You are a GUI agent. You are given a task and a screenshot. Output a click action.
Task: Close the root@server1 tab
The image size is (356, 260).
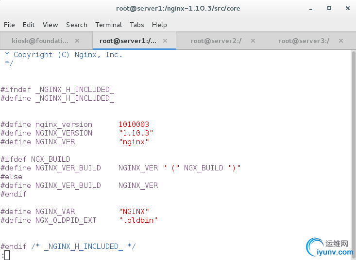(x=165, y=41)
